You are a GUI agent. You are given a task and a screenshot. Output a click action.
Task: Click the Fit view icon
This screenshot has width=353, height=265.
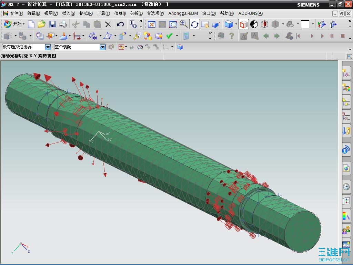point(151,24)
